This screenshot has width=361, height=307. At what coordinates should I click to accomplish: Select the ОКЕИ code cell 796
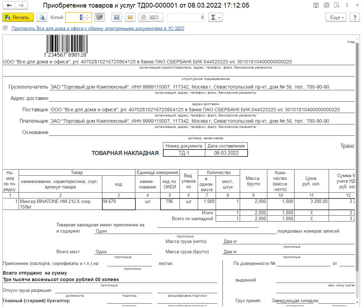170,204
